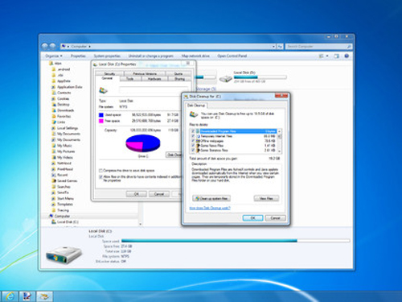
Task: Cancel the Disk Cleanup dialog
Action: [x=275, y=218]
